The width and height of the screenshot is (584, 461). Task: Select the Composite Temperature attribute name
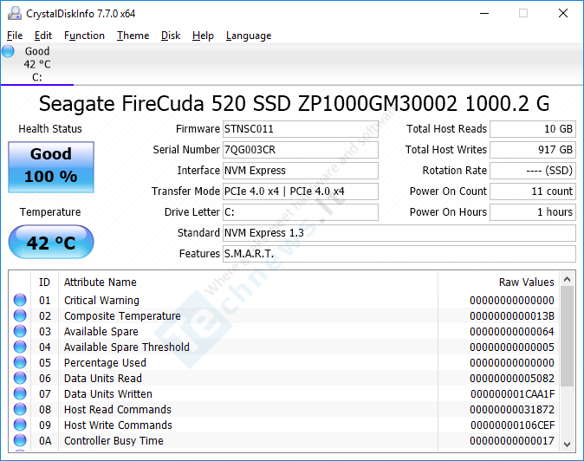point(122,315)
